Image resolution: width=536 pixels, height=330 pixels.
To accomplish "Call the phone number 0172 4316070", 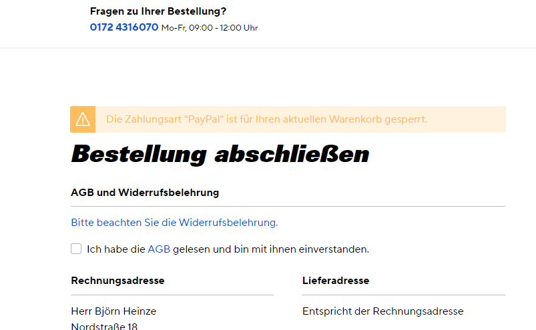I will pyautogui.click(x=124, y=28).
